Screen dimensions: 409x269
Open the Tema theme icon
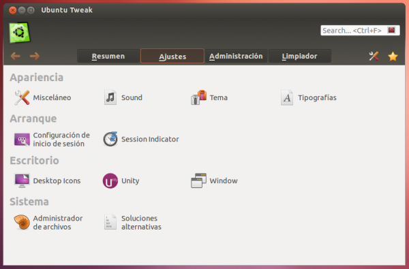(x=198, y=97)
